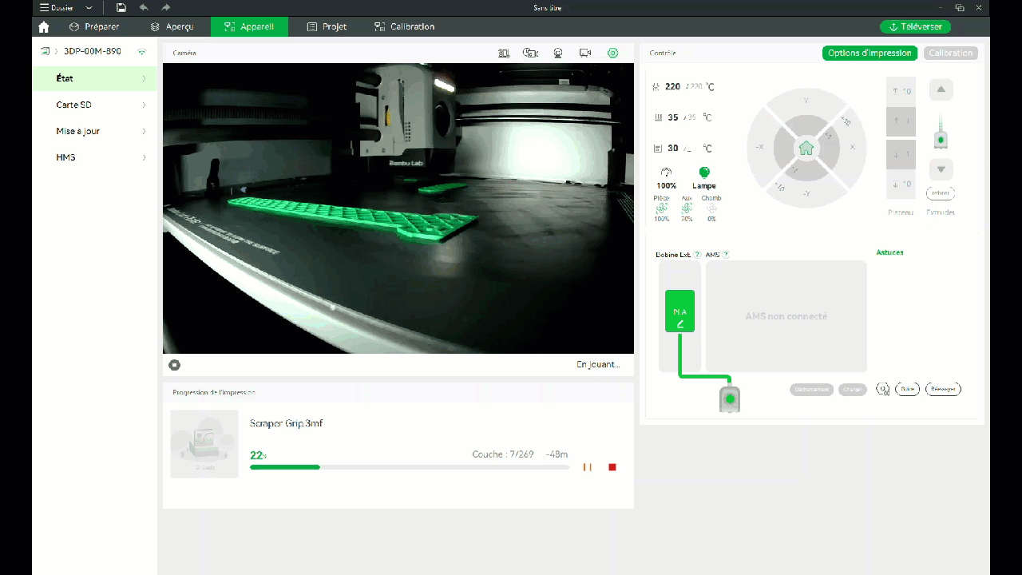The height and width of the screenshot is (575, 1022).
Task: Edit nozzle temperature 220 field
Action: pyautogui.click(x=672, y=86)
